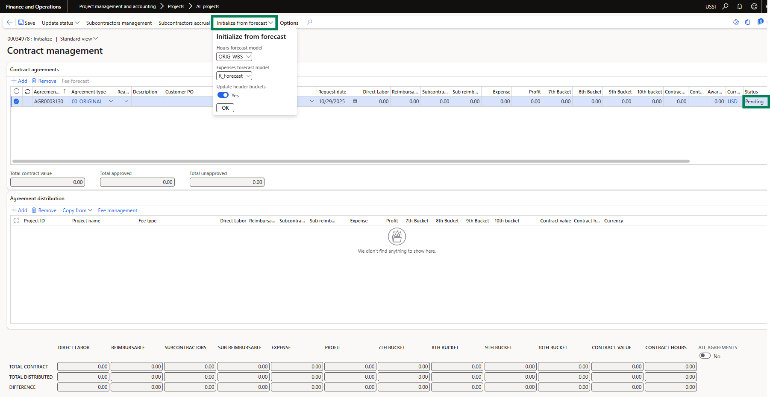Click the back arrow icon
Screen dimensions: 770x397
(9, 23)
